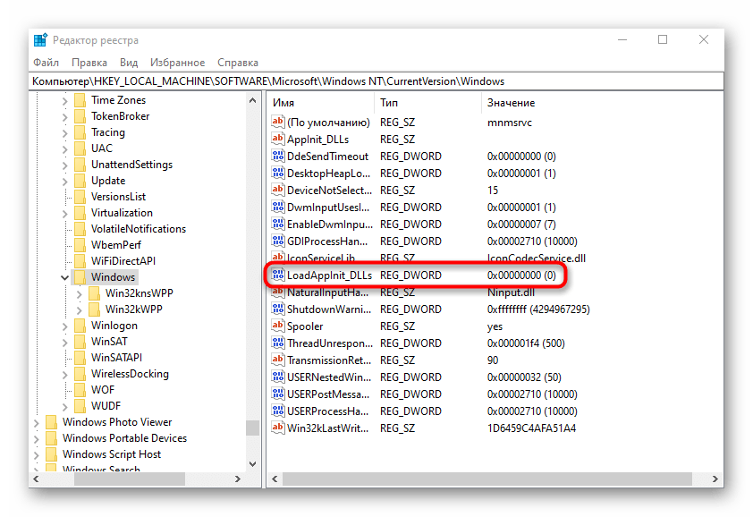
Task: Click the registry path address bar
Action: tap(377, 81)
